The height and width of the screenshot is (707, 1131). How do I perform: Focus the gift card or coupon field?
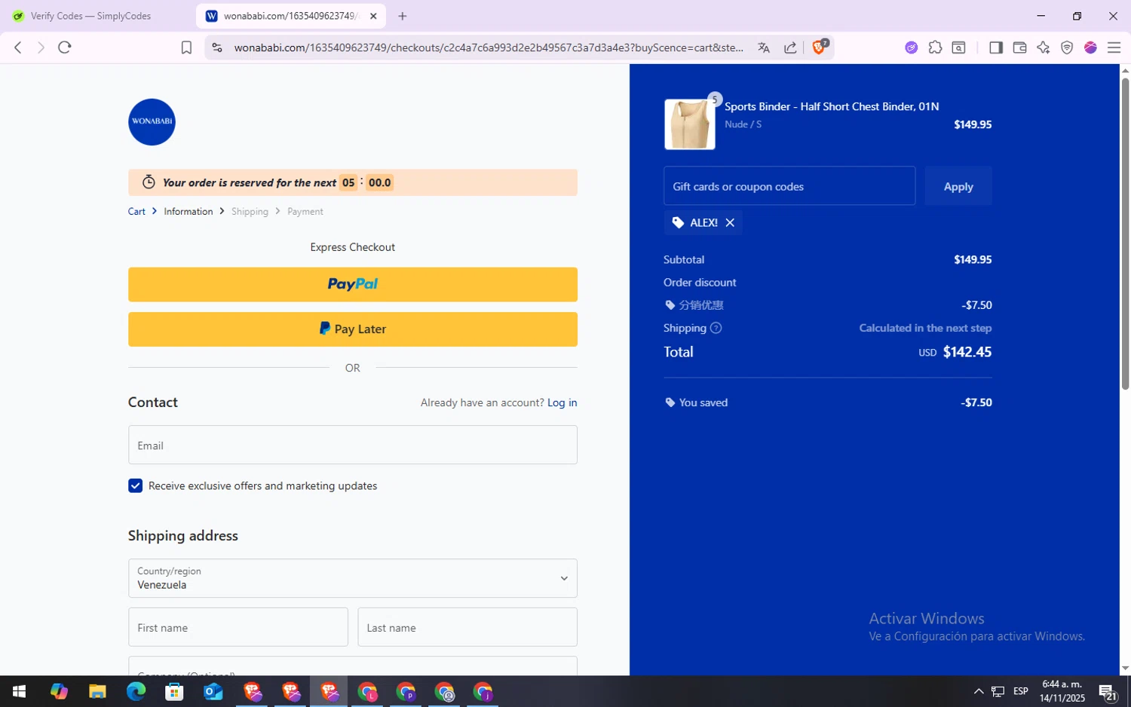pos(789,185)
